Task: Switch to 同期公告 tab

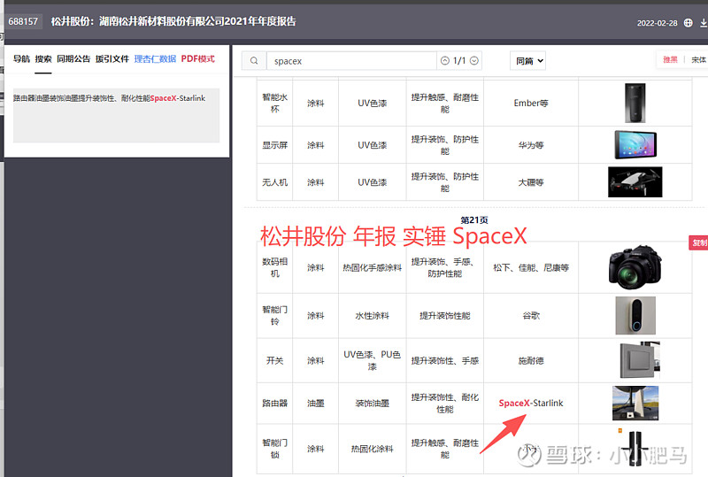Action: pyautogui.click(x=73, y=58)
